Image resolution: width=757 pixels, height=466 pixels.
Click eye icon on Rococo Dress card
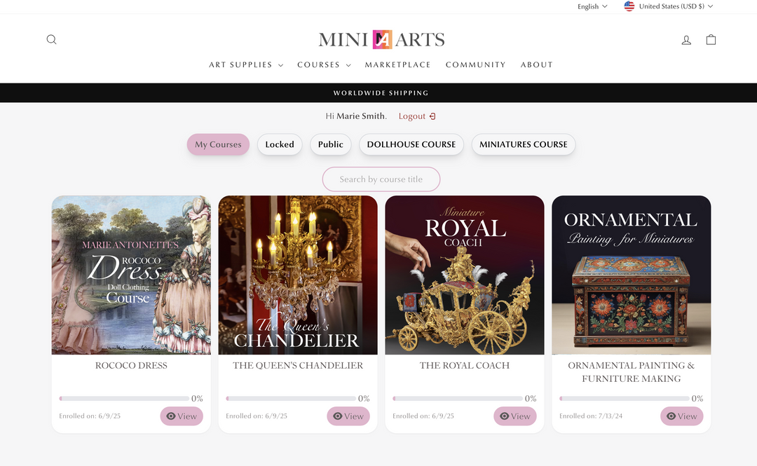(171, 416)
